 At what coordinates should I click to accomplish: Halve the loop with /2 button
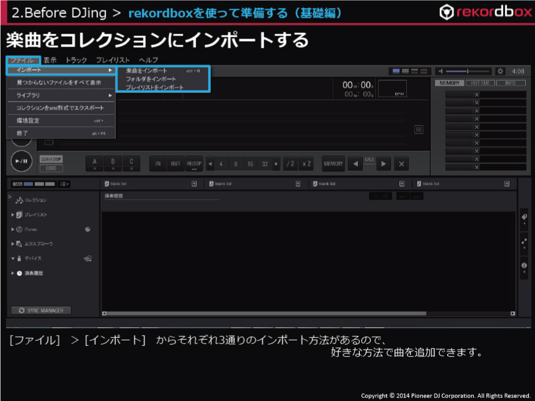290,164
